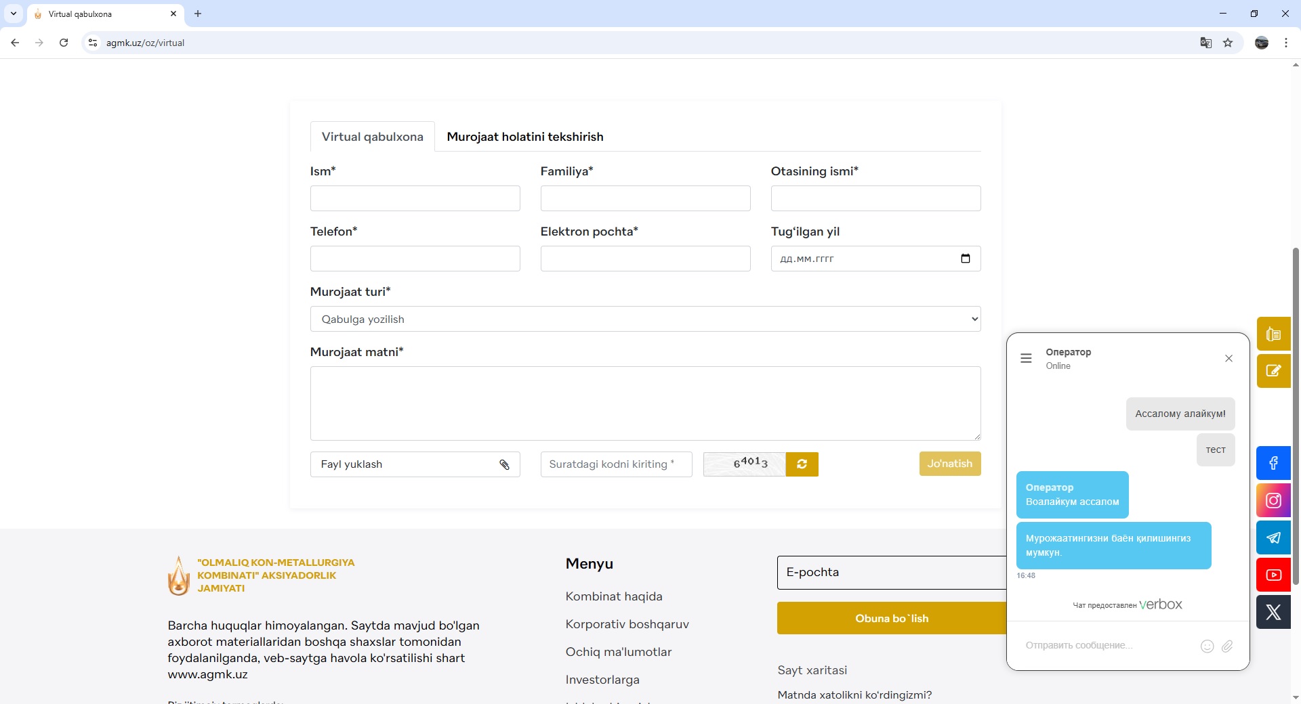Click the Obuna bo`lish button
This screenshot has height=704, width=1301.
(x=891, y=618)
